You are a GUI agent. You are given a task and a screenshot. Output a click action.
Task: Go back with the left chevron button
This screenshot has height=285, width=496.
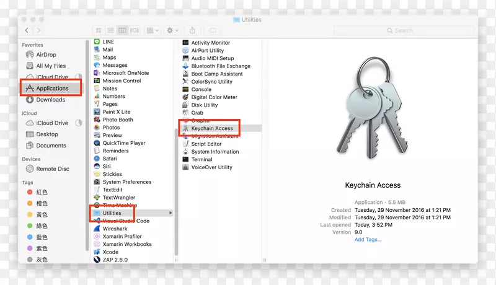click(27, 30)
